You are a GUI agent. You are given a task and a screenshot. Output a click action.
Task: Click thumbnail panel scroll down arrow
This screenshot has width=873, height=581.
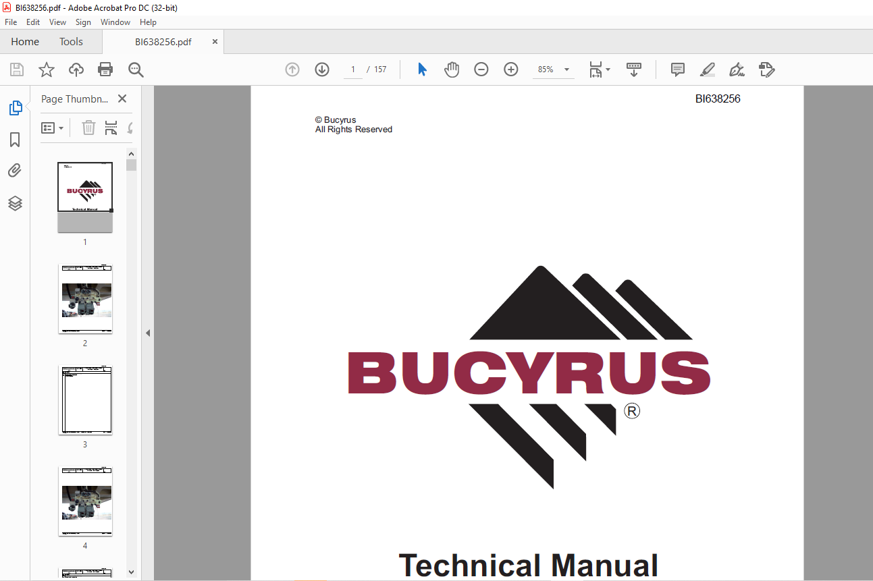click(132, 572)
